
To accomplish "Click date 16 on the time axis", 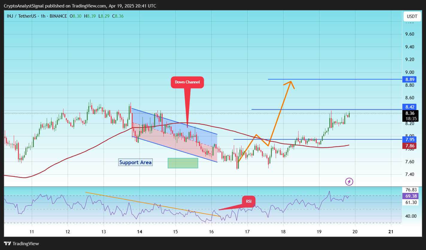I will click(x=211, y=231).
